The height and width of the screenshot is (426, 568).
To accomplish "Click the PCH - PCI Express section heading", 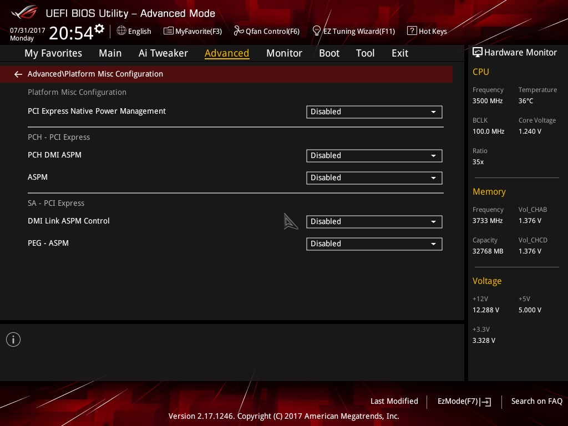I will 59,138.
